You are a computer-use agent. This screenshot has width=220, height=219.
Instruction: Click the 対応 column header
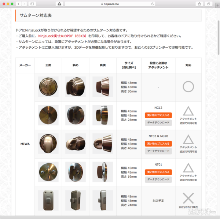188,65
